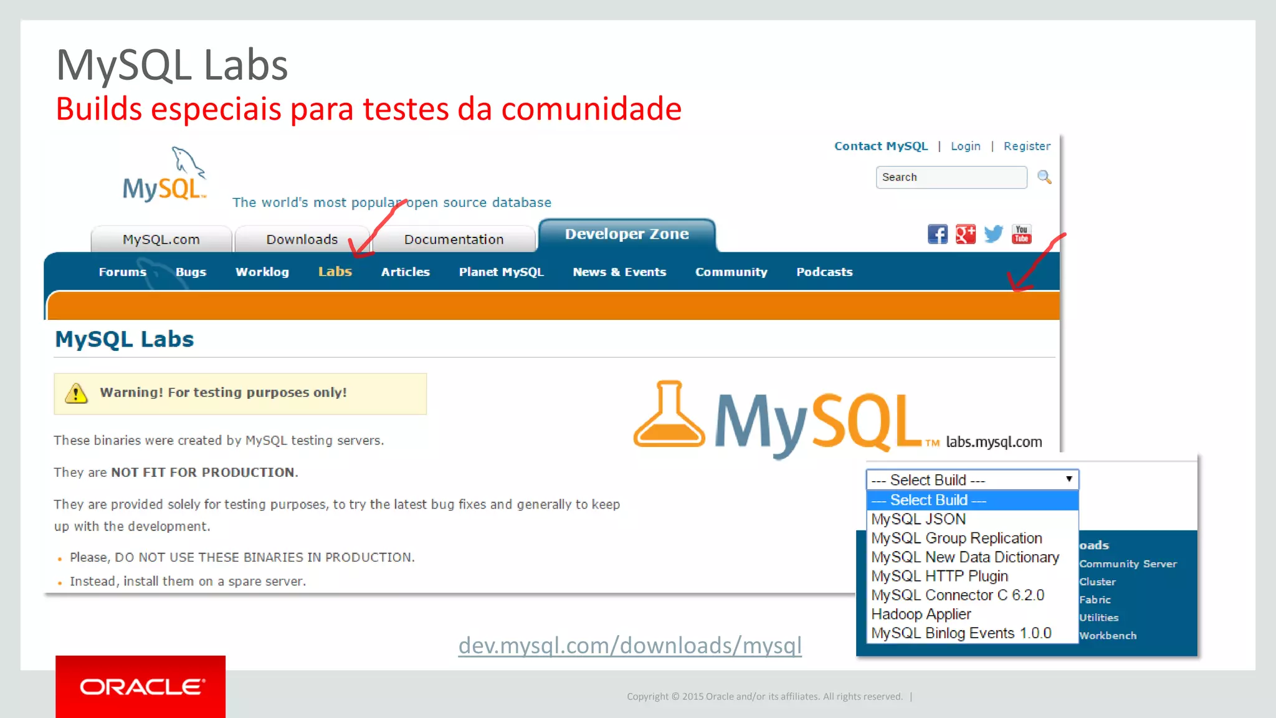The image size is (1276, 718).
Task: Click the yellow warning triangle icon
Action: [x=76, y=393]
